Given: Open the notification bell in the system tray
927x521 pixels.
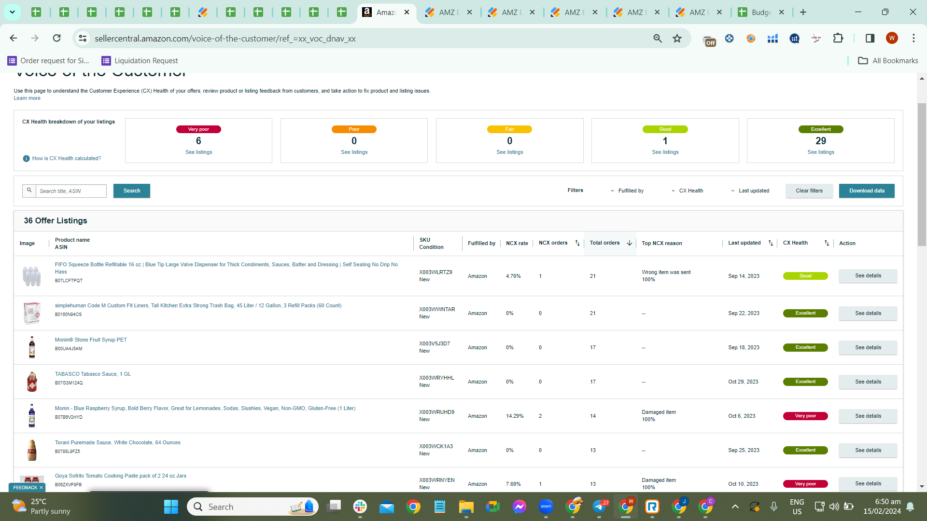Looking at the screenshot, I should (x=910, y=507).
